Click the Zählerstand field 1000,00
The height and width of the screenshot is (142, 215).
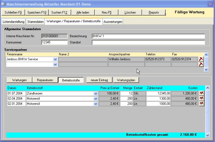coord(158,104)
